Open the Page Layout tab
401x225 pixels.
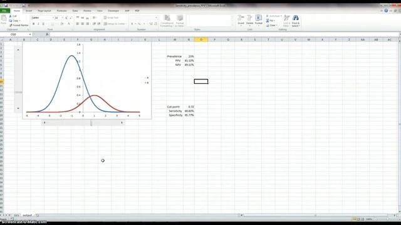44,11
